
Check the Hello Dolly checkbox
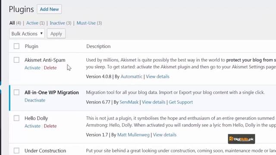pos(16,118)
